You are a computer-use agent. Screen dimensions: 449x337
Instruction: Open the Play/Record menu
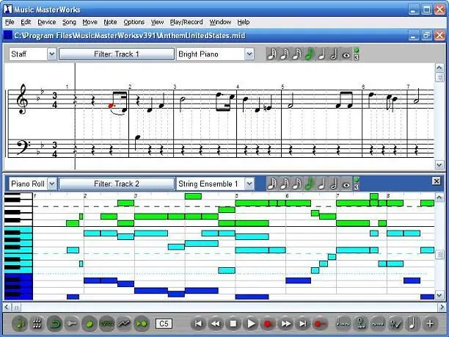click(x=186, y=22)
